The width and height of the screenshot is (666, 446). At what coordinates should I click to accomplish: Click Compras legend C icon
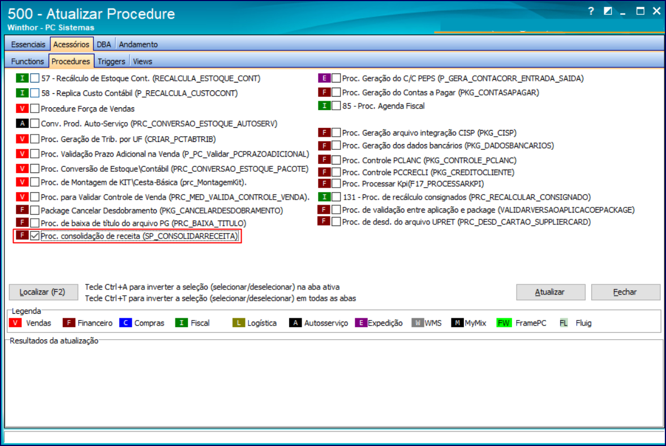click(x=125, y=323)
